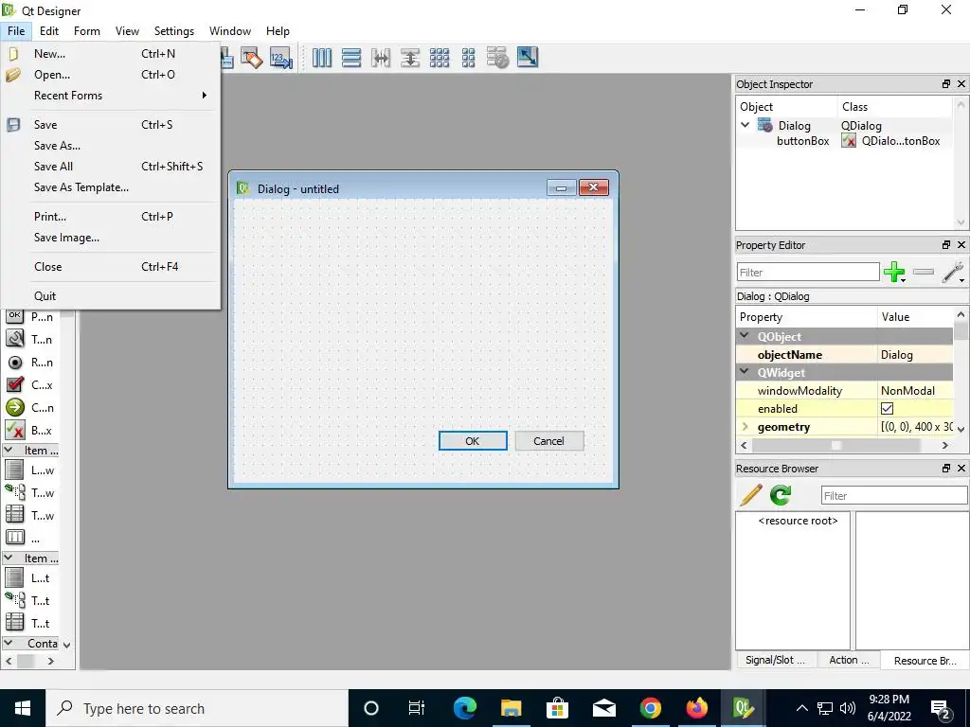Viewport: 970px width, 727px height.
Task: Click the green plus add property button
Action: (x=894, y=272)
